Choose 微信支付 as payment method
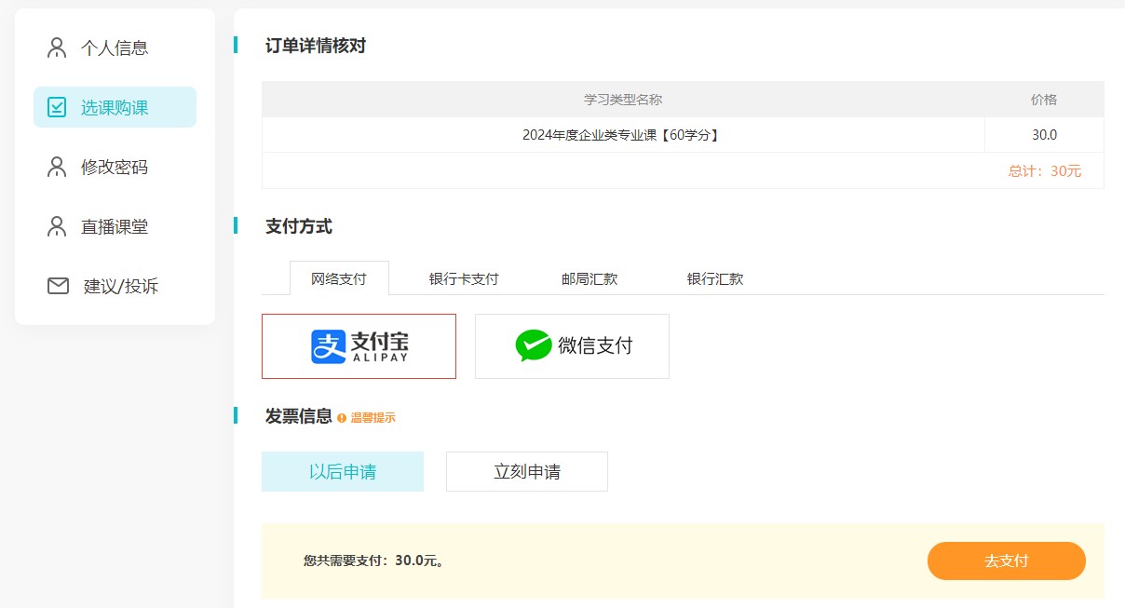Image resolution: width=1125 pixels, height=608 pixels. 572,345
